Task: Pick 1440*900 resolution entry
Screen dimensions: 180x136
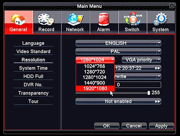Action: [95, 83]
